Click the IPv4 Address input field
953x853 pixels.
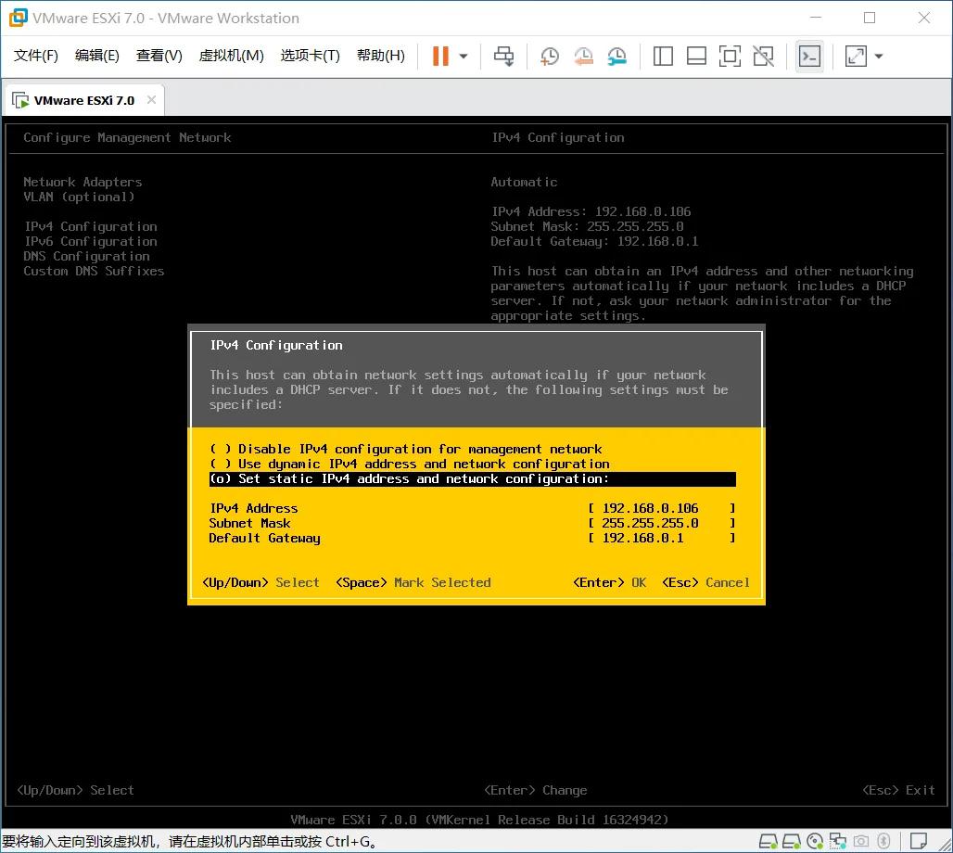pyautogui.click(x=649, y=508)
